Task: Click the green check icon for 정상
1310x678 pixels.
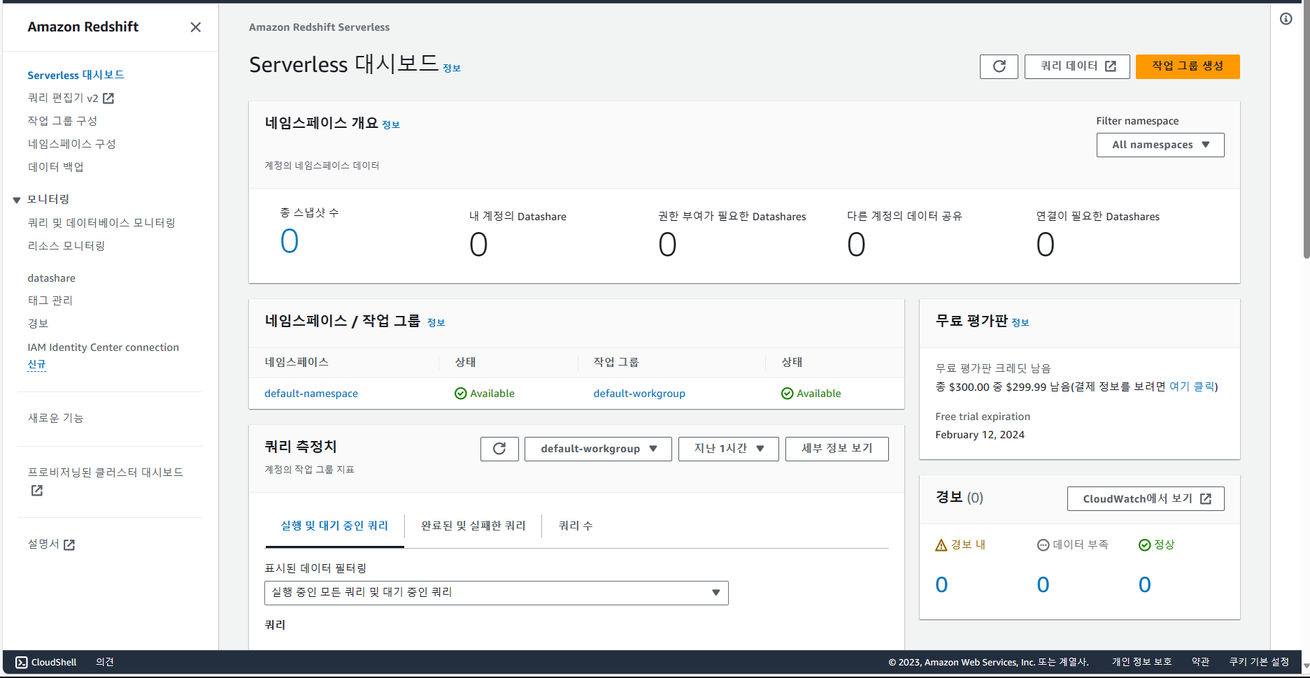Action: click(1144, 545)
